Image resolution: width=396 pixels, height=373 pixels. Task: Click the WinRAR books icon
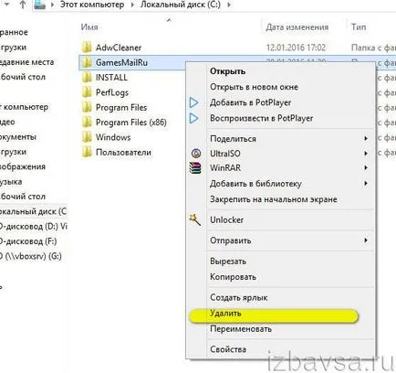pos(195,168)
